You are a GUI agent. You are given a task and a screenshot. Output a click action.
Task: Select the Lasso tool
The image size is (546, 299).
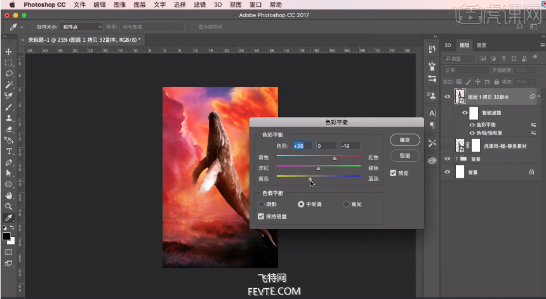(x=9, y=74)
